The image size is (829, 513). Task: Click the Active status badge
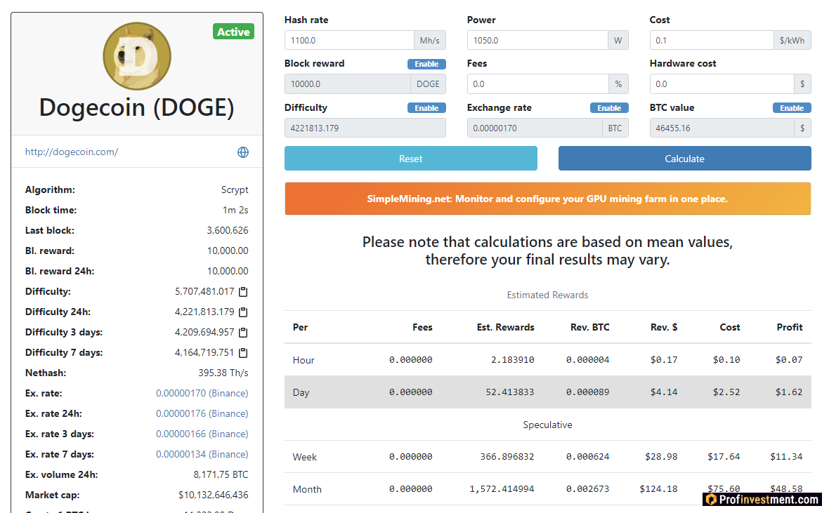click(x=233, y=32)
